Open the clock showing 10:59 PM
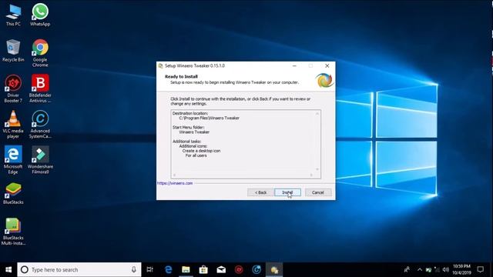Viewport: 493px width, 277px height. click(x=461, y=270)
